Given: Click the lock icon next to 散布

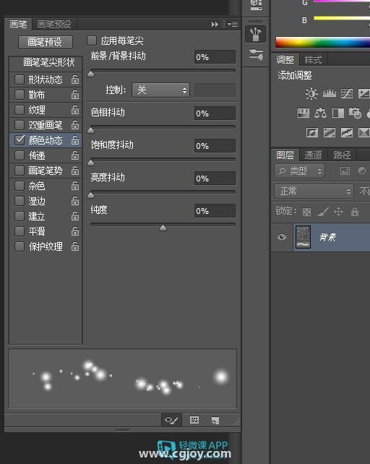Looking at the screenshot, I should [75, 95].
